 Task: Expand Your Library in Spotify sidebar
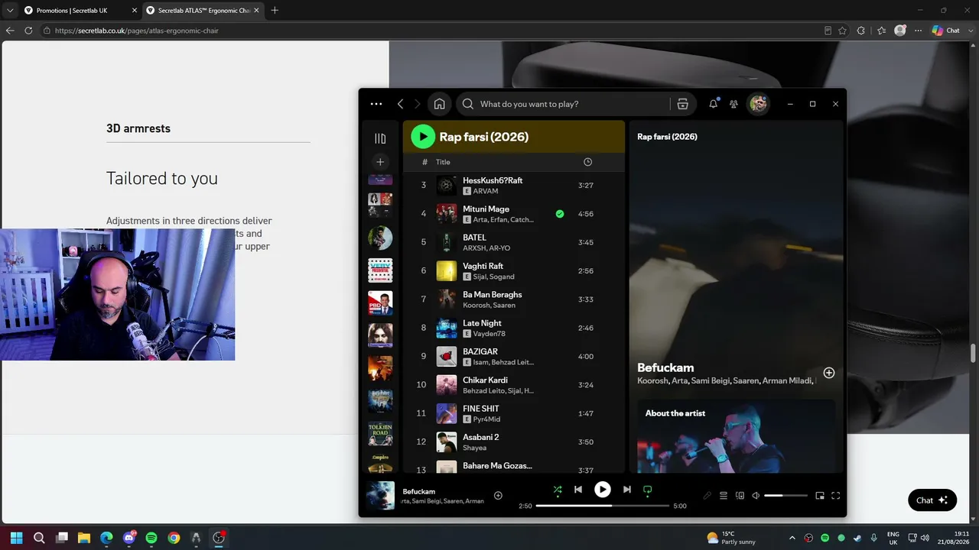tap(380, 138)
